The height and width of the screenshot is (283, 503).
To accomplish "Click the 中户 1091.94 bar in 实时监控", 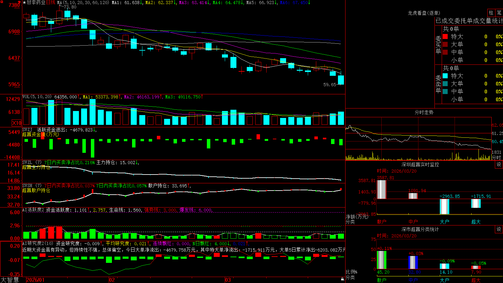I will (x=413, y=196).
